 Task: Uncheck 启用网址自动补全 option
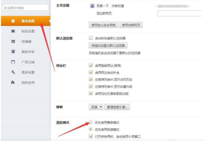point(91,73)
